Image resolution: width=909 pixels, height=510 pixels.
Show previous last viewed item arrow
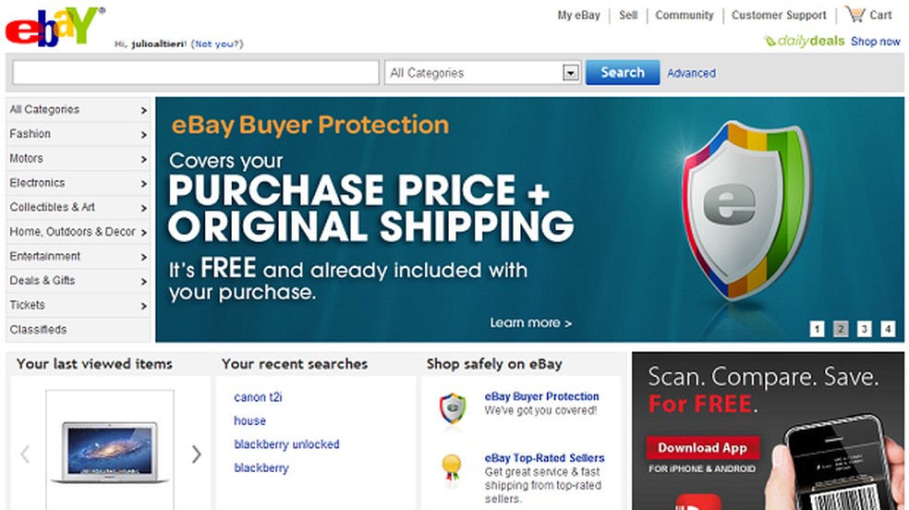[x=25, y=454]
